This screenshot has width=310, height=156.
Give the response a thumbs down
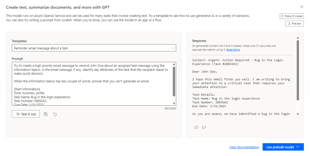pyautogui.click(x=204, y=127)
